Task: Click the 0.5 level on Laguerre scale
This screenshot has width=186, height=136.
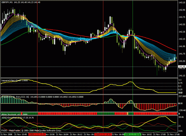Action: pyautogui.click(x=180, y=86)
